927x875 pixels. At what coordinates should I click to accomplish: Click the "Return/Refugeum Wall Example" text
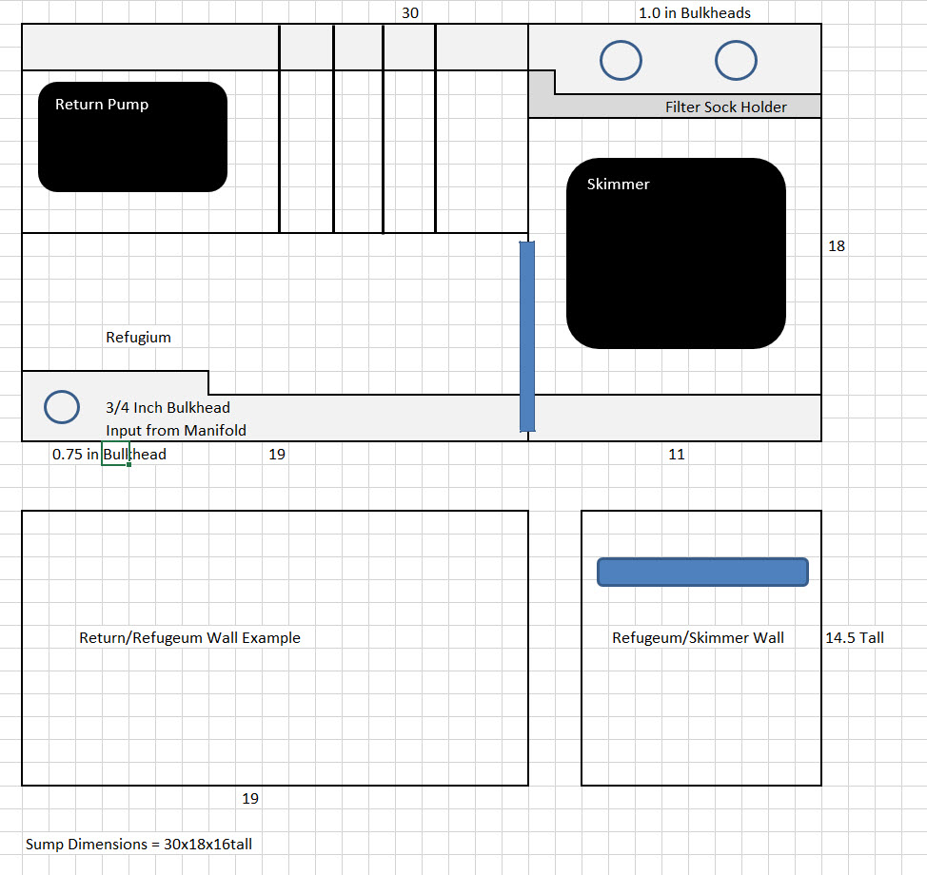point(189,638)
